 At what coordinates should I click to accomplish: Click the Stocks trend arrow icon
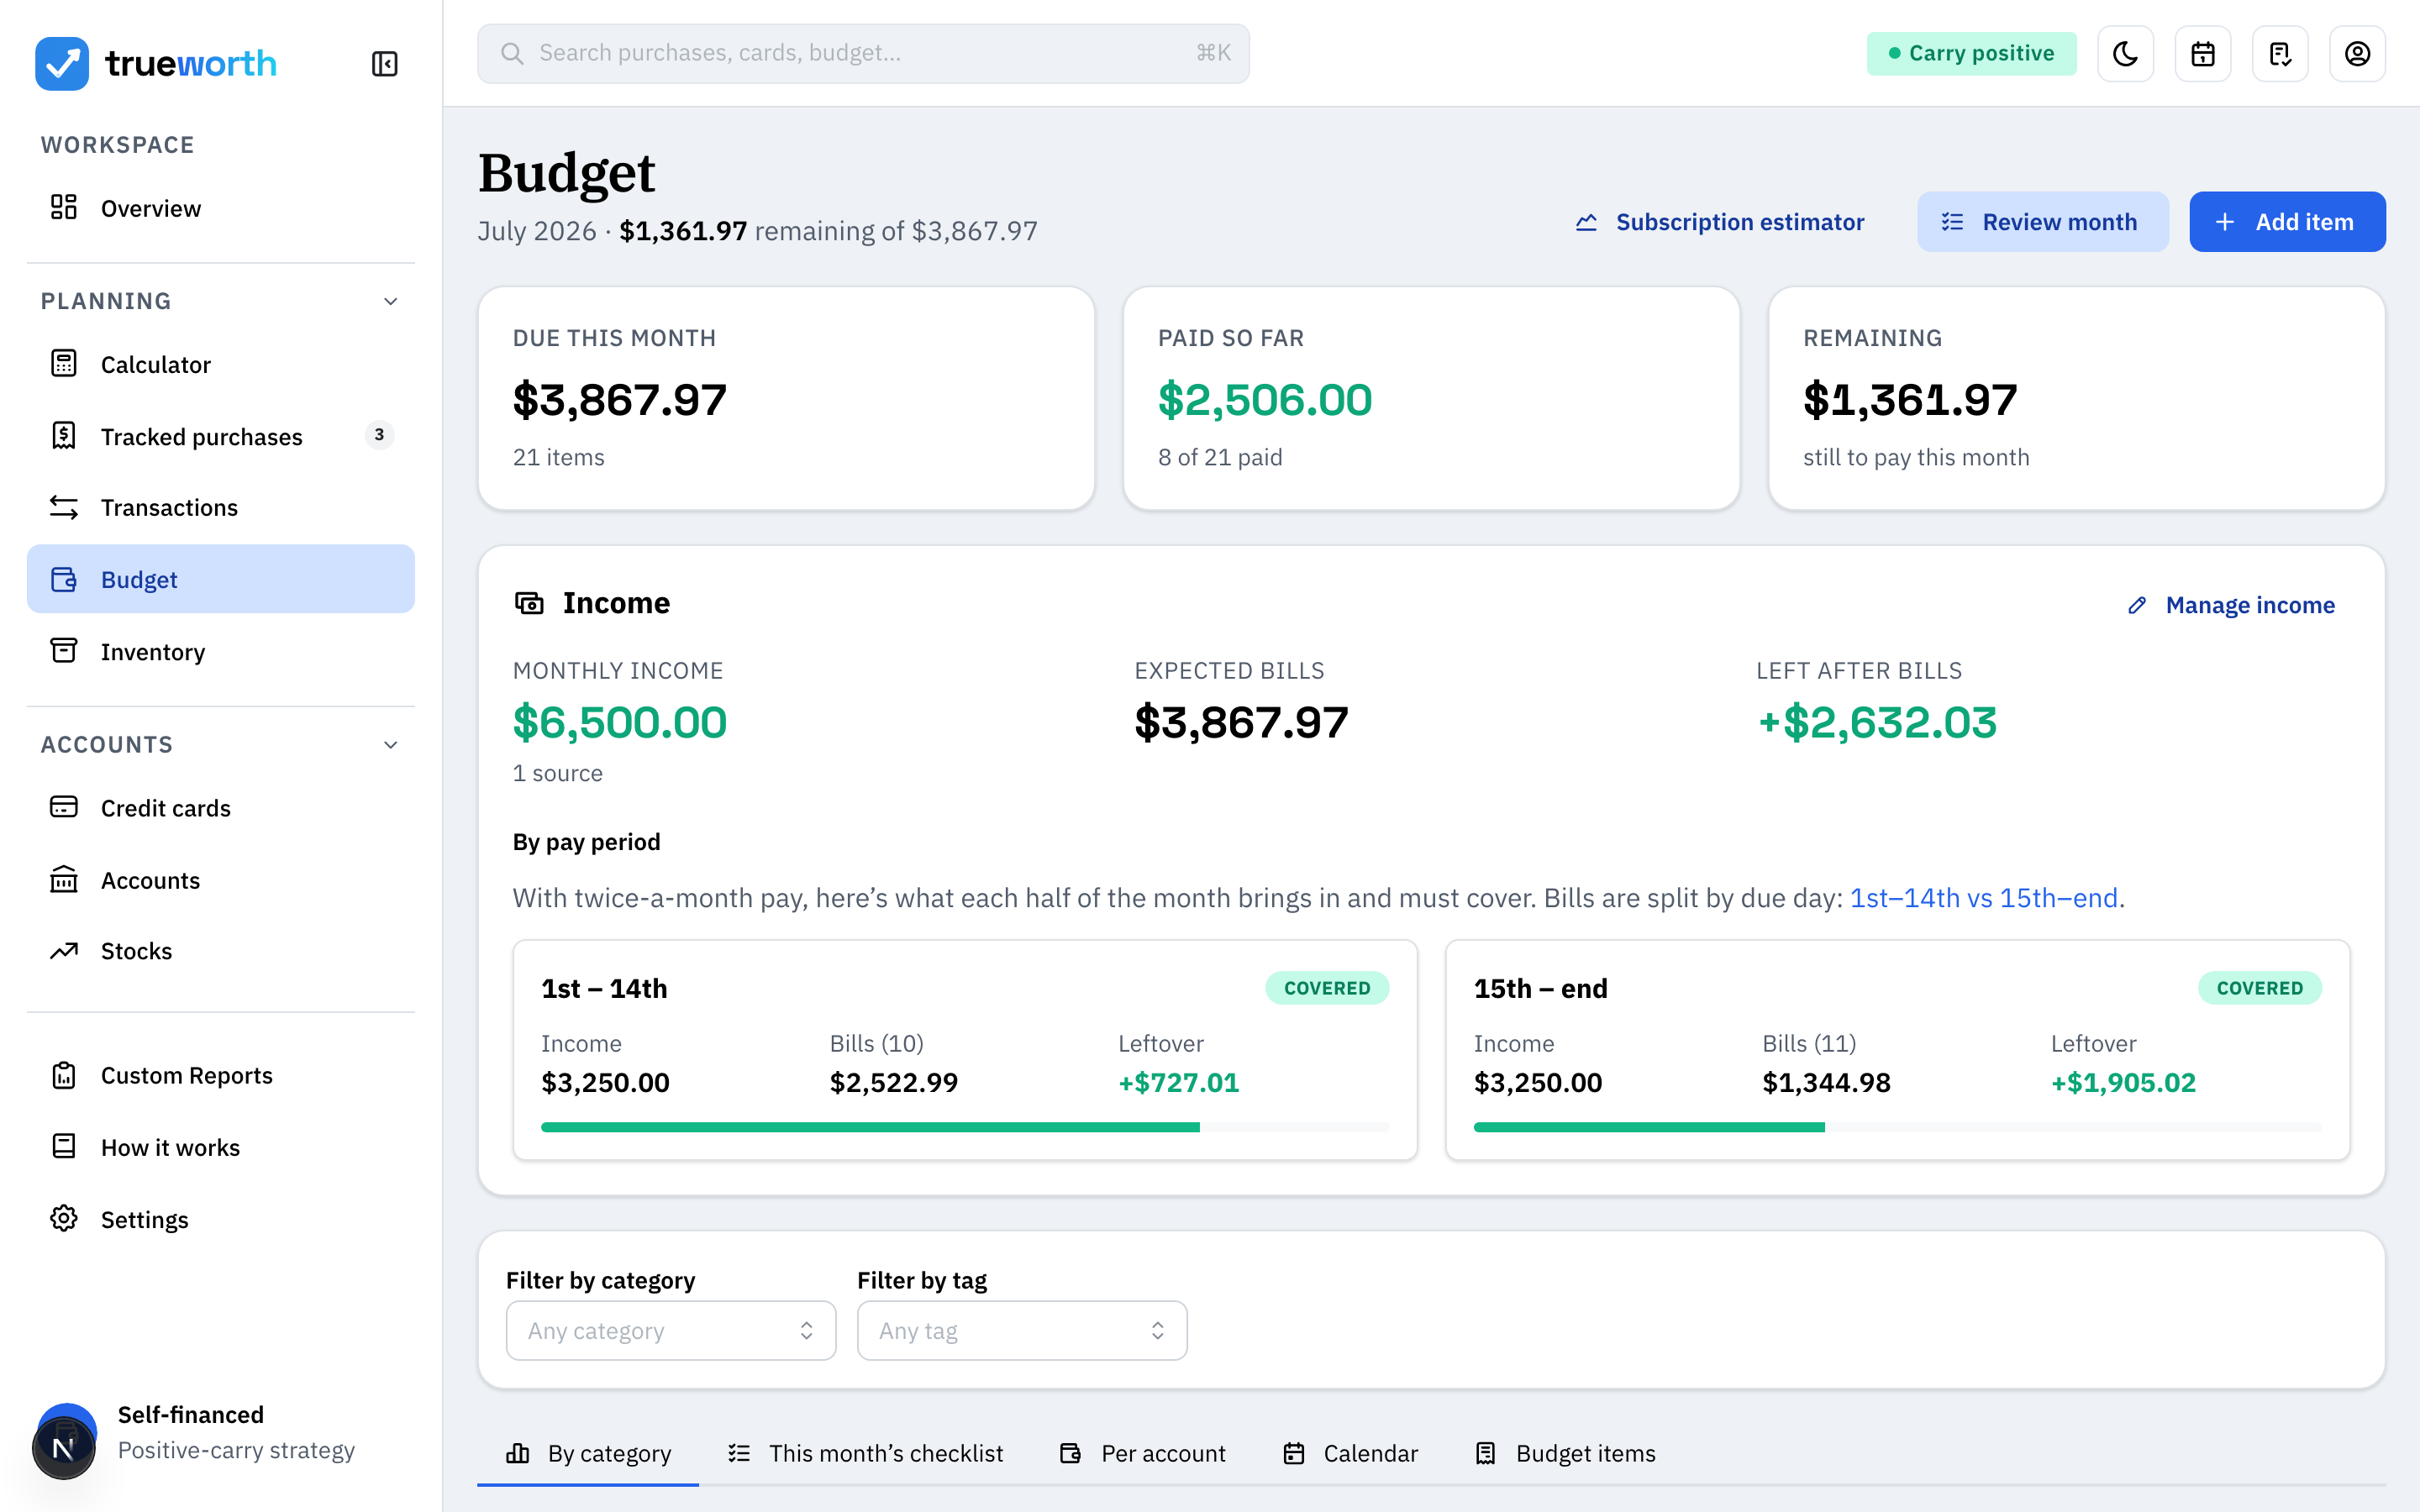64,950
